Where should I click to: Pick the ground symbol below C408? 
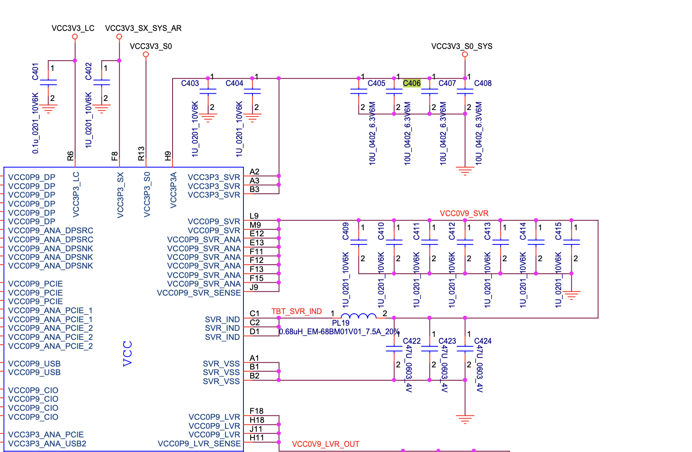(465, 171)
